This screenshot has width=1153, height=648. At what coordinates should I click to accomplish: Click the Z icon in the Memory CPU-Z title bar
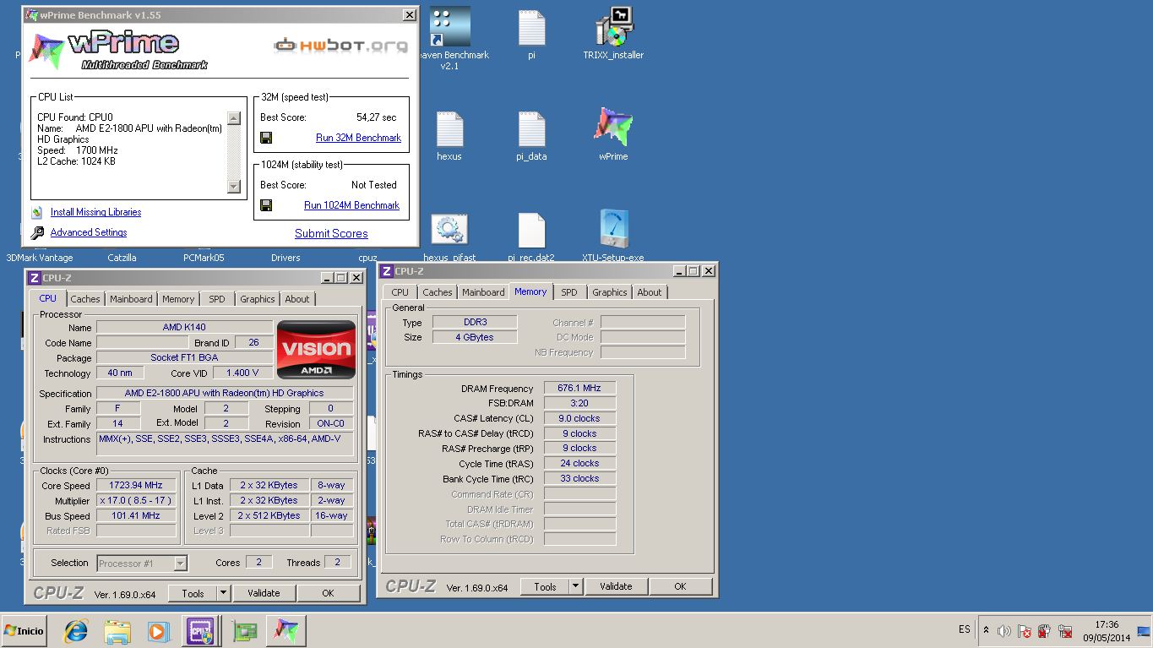[386, 271]
